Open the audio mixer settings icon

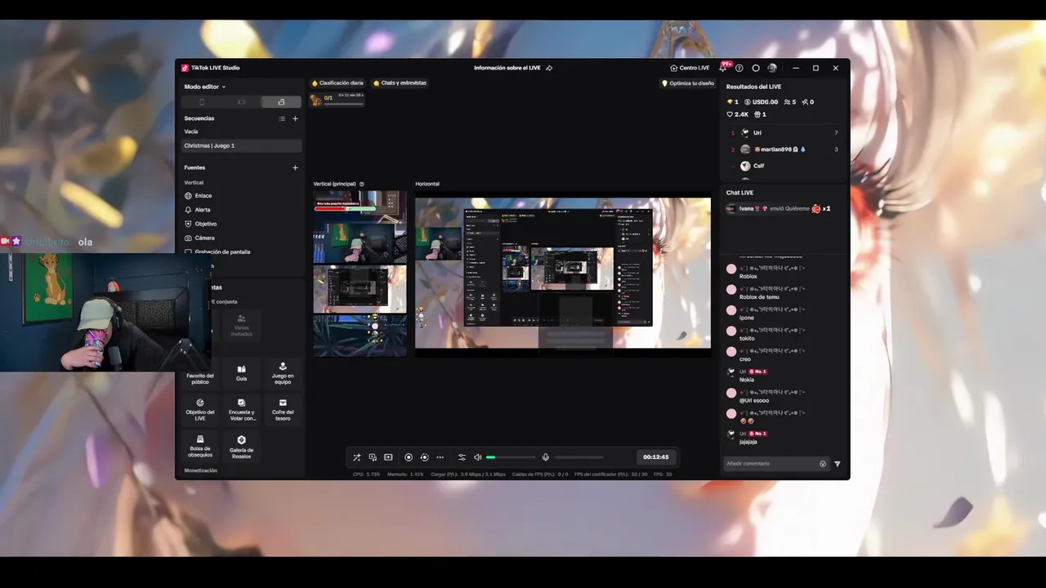[462, 457]
